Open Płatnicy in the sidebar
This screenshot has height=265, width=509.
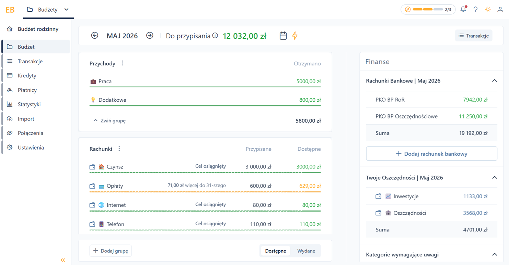point(36,90)
